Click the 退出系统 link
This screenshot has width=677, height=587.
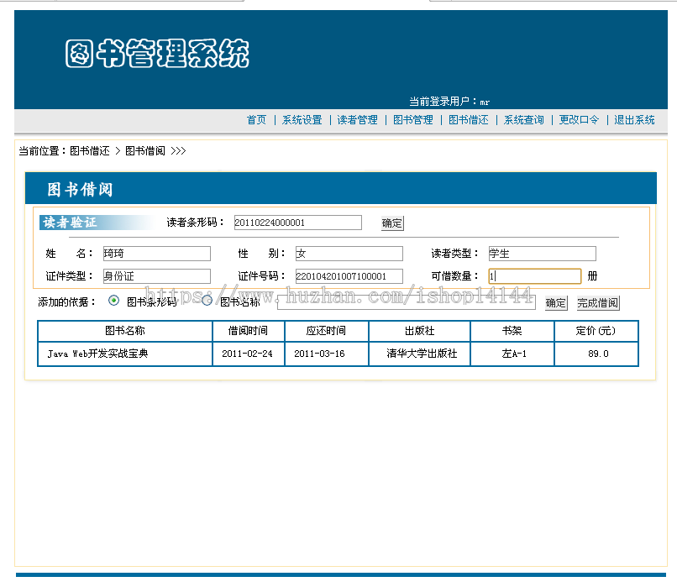tap(635, 120)
